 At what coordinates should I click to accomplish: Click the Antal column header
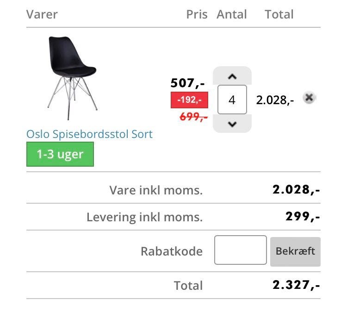point(232,14)
